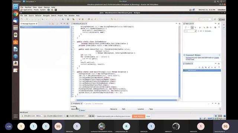The height and width of the screenshot is (133, 238).
Task: Click the Resource column header
Action: [113, 109]
